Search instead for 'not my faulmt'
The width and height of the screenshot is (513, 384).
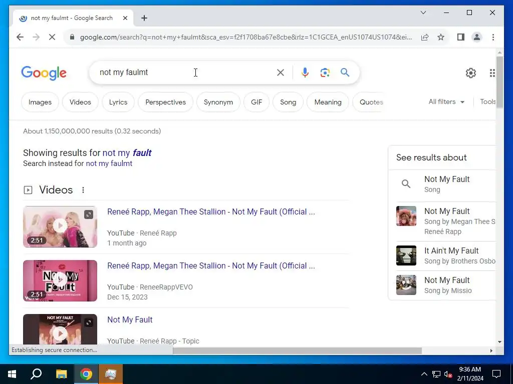(x=109, y=163)
